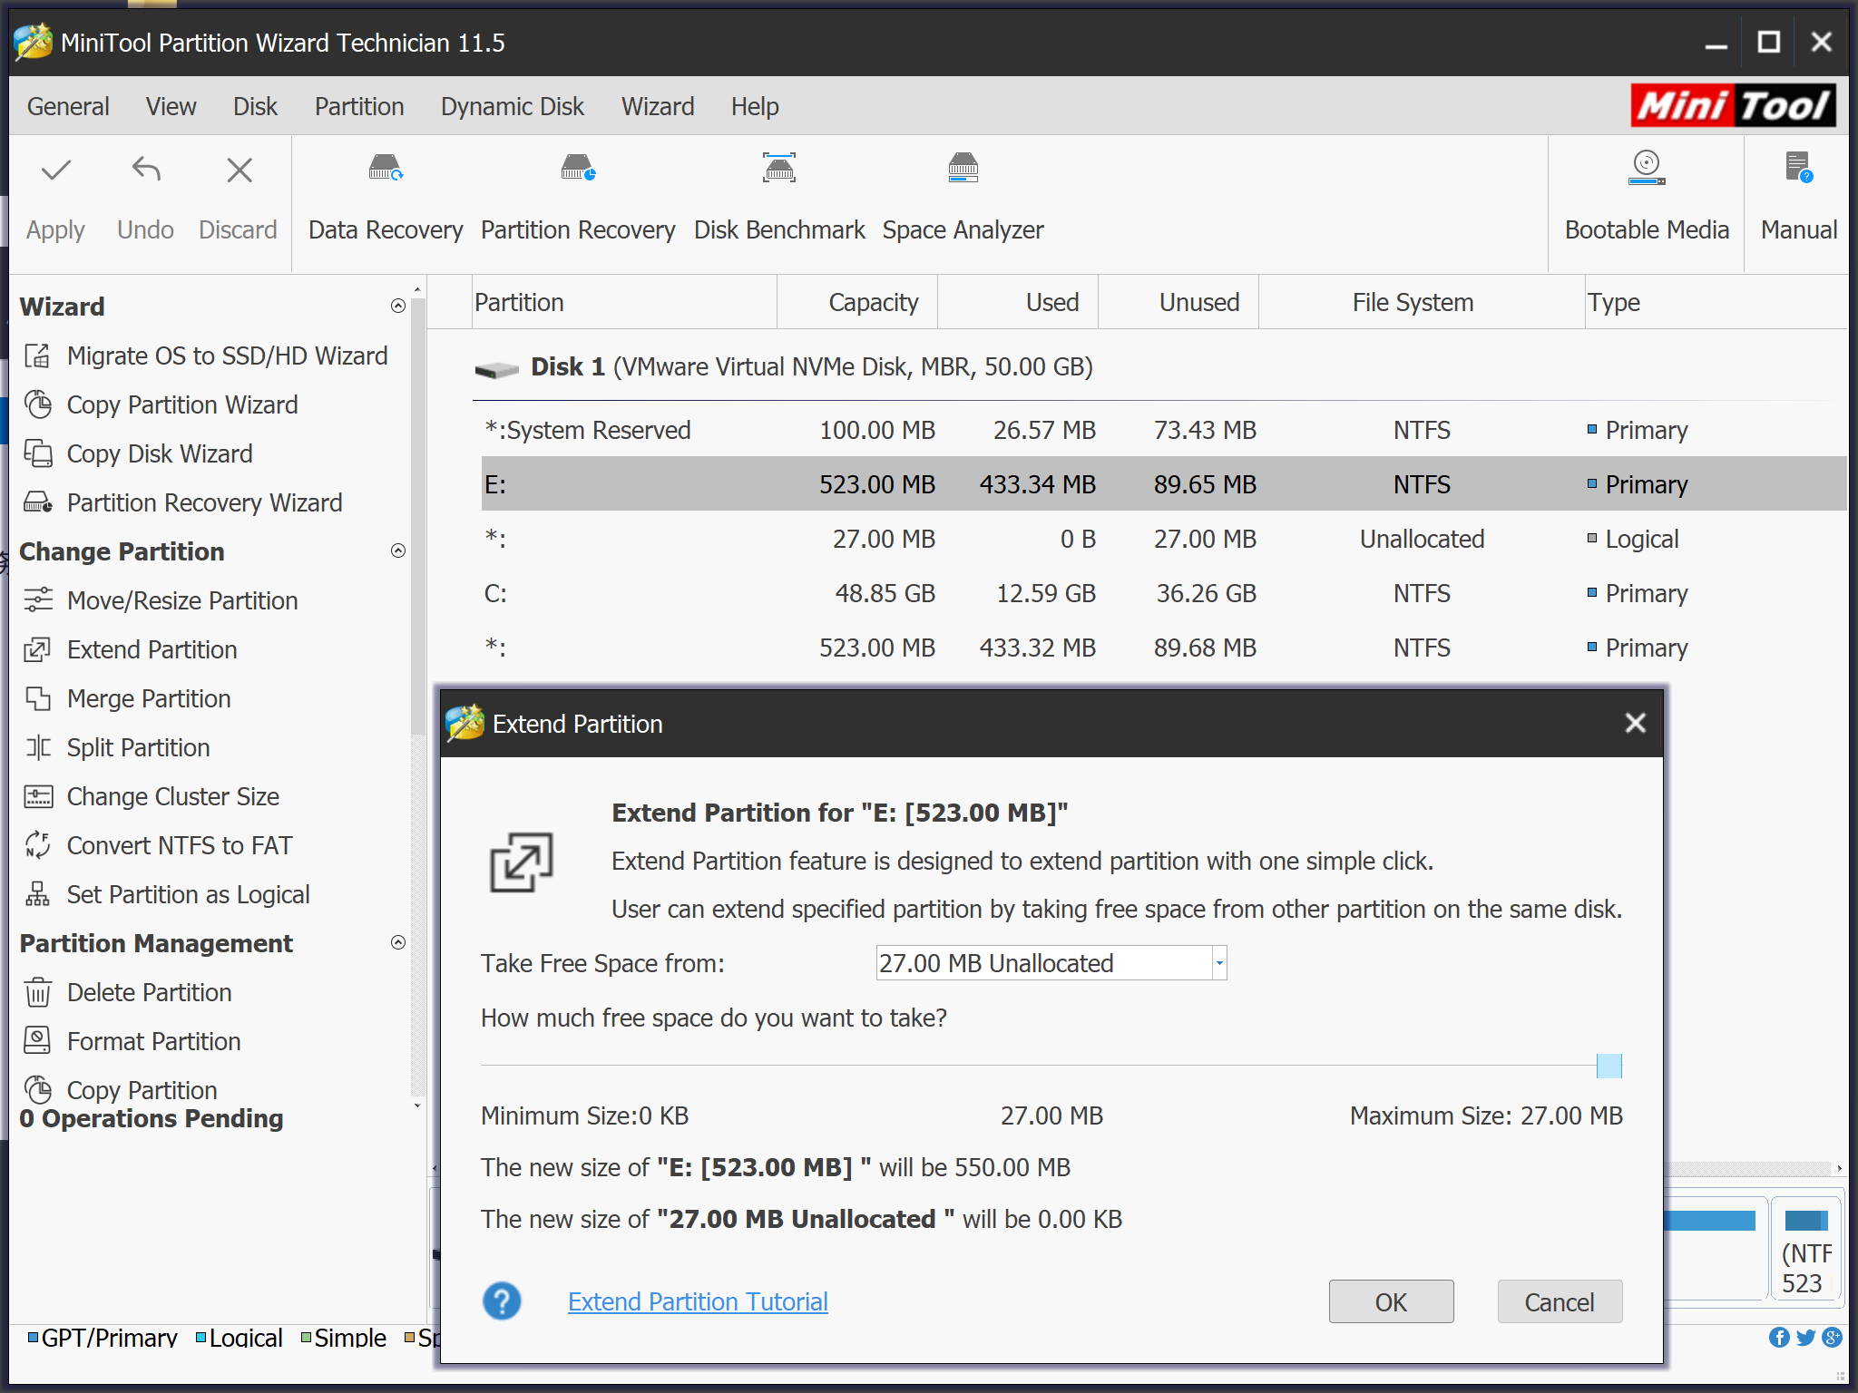Click the Discard X icon
The width and height of the screenshot is (1858, 1393).
pyautogui.click(x=240, y=170)
